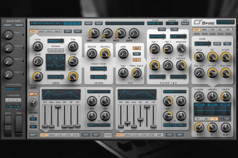Open the Piano A4 wavetable dropdown
The image size is (238, 158).
click(56, 77)
